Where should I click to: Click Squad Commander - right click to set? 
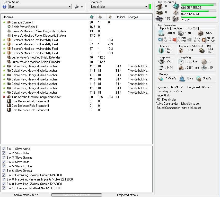click(x=179, y=108)
